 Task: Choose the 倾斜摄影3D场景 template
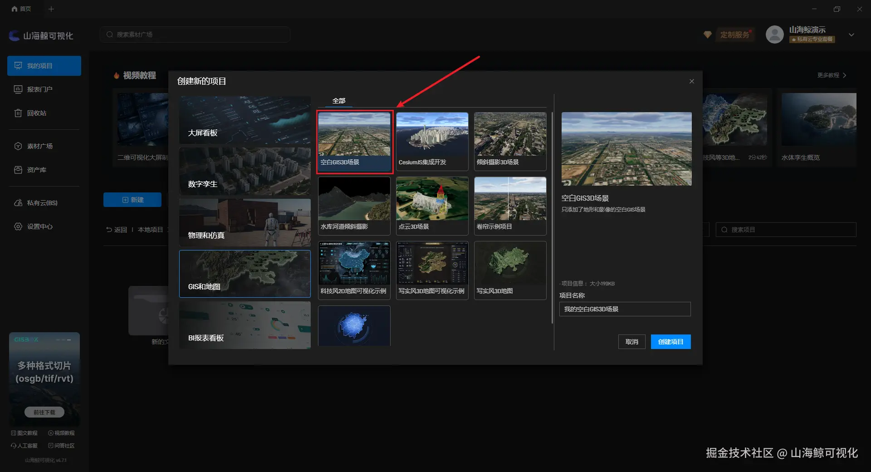510,142
